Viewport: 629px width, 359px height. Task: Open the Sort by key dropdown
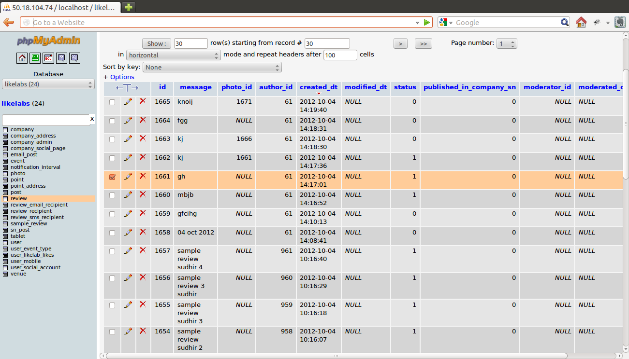pyautogui.click(x=212, y=68)
